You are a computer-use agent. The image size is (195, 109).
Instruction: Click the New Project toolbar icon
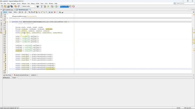[5, 6]
